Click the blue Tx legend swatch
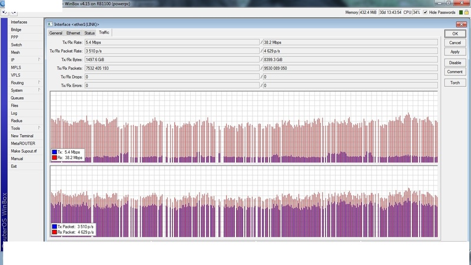The image size is (471, 265). tap(54, 152)
